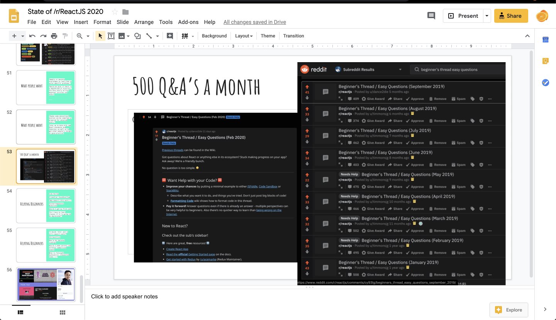
Task: Click to add speaker notes
Action: (x=124, y=296)
